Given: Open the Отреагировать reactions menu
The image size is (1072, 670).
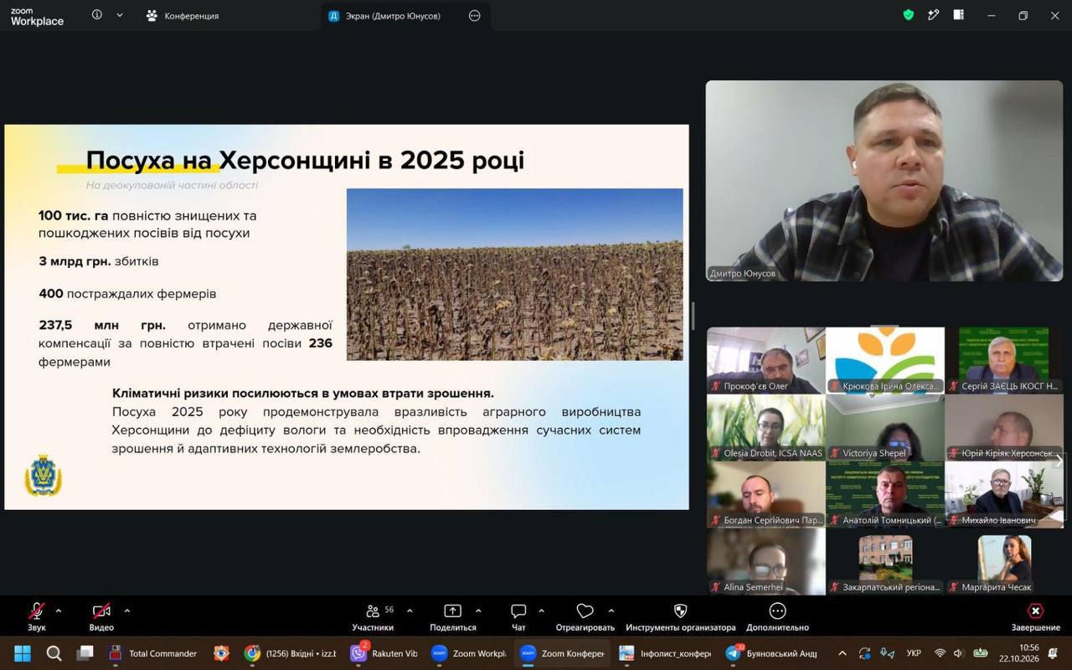Looking at the screenshot, I should [x=585, y=616].
